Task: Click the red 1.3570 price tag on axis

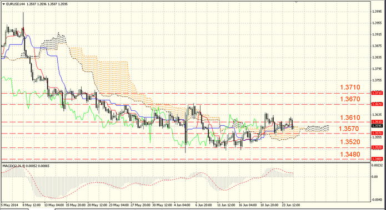Action: click(377, 133)
